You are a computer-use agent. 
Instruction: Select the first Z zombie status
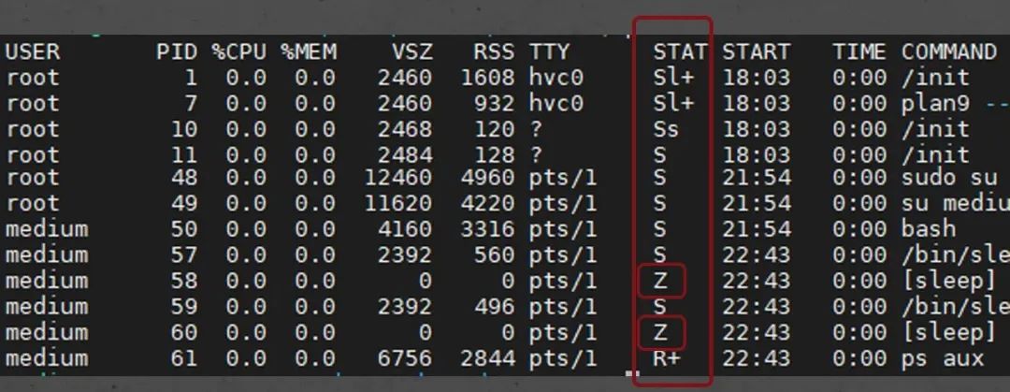coord(661,282)
